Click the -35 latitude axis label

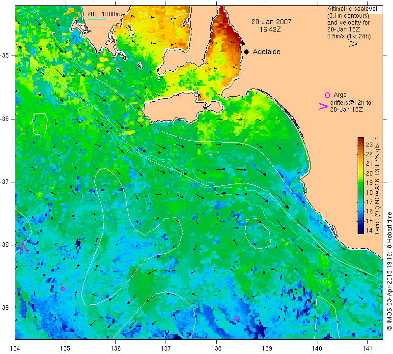(4, 56)
